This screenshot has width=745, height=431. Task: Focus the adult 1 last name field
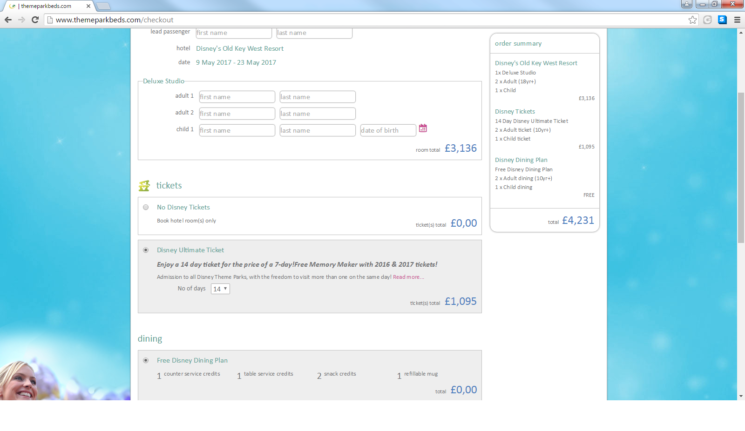coord(318,97)
